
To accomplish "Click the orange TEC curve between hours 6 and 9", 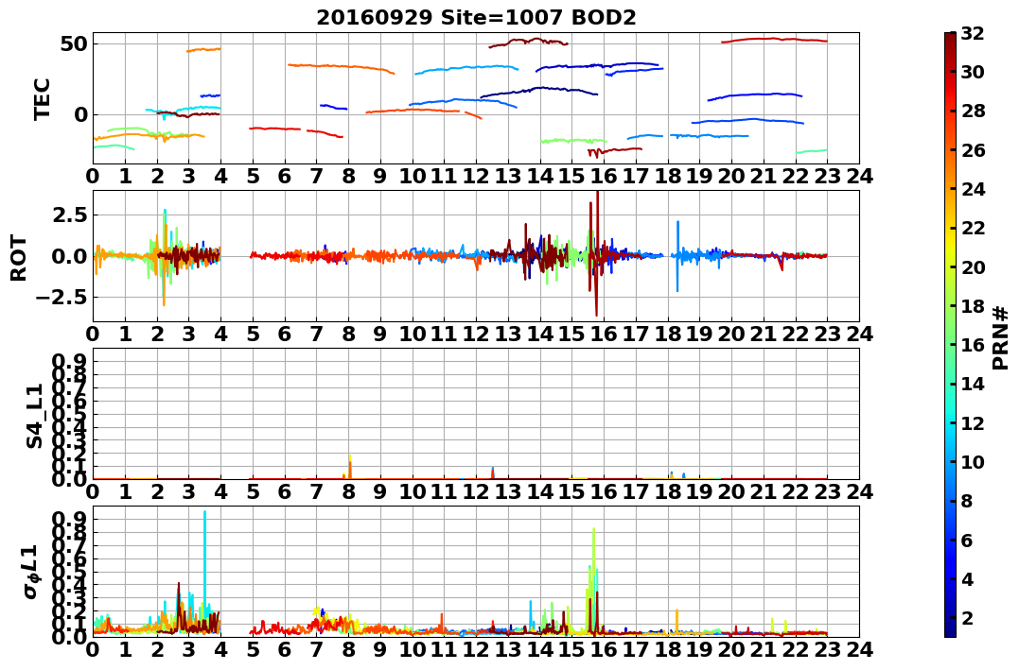I will 342,68.
